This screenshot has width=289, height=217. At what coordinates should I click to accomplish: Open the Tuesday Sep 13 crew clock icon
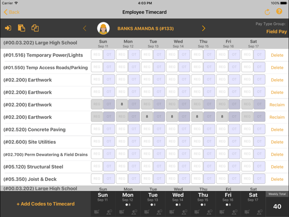(x=159, y=212)
